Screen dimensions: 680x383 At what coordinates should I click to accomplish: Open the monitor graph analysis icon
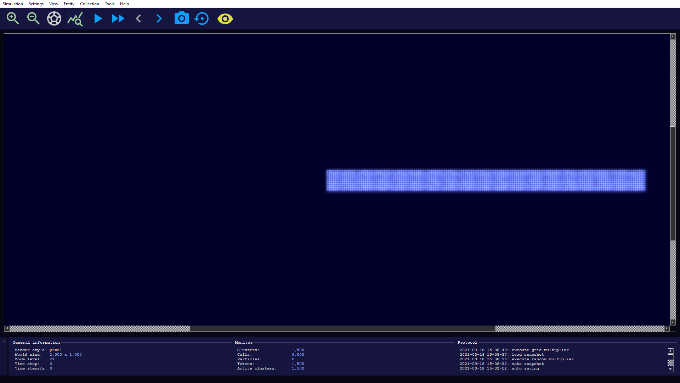click(x=75, y=19)
